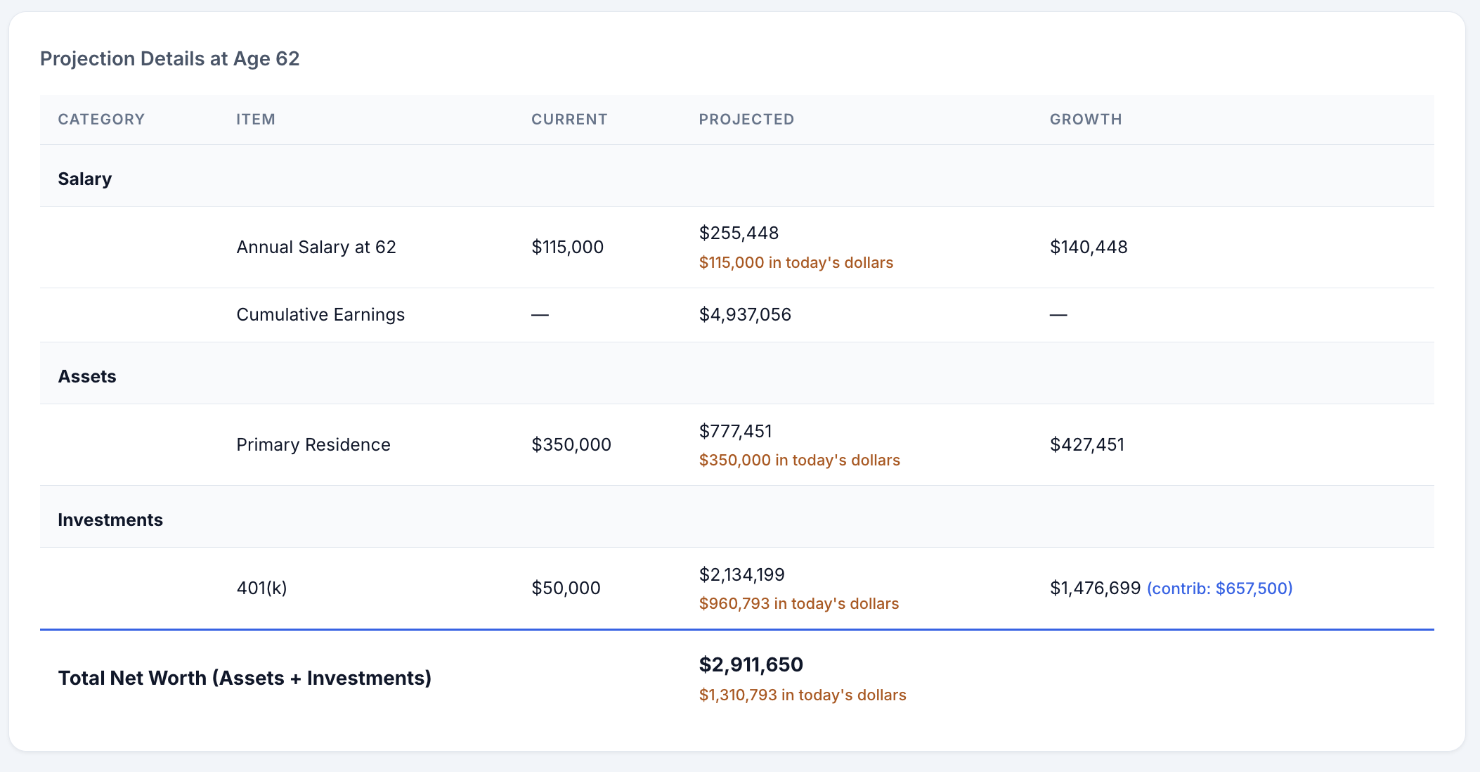Screen dimensions: 1480x772
Task: Click the Cumulative Earnings item
Action: pos(320,315)
